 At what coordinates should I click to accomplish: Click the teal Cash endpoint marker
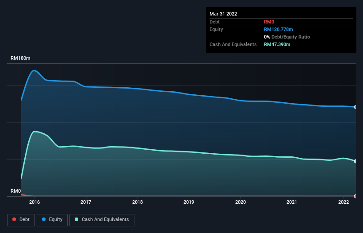pos(355,161)
